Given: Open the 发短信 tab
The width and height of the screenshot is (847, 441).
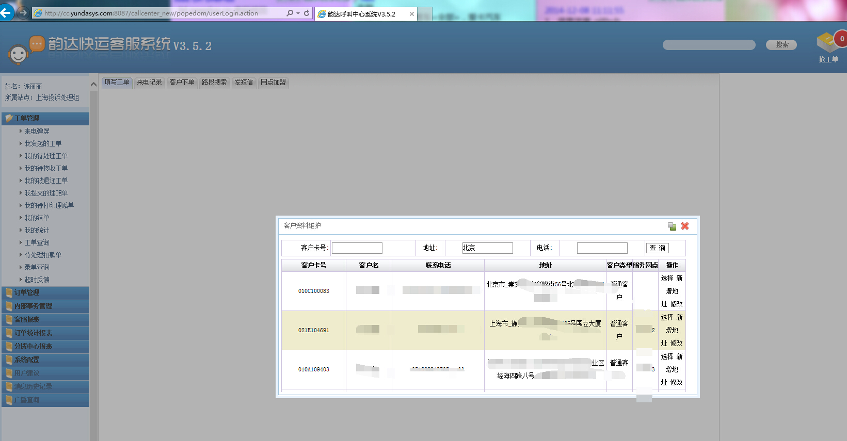Looking at the screenshot, I should [244, 83].
